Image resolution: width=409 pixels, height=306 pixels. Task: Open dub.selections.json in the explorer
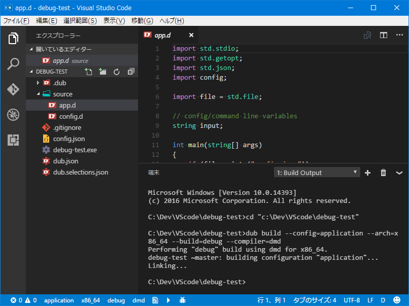[x=82, y=172]
